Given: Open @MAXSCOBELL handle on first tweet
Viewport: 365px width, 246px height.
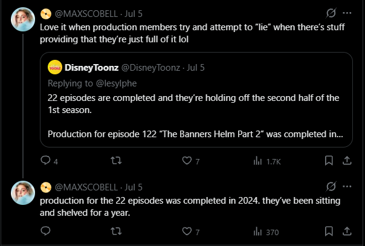Looking at the screenshot, I should coord(86,14).
